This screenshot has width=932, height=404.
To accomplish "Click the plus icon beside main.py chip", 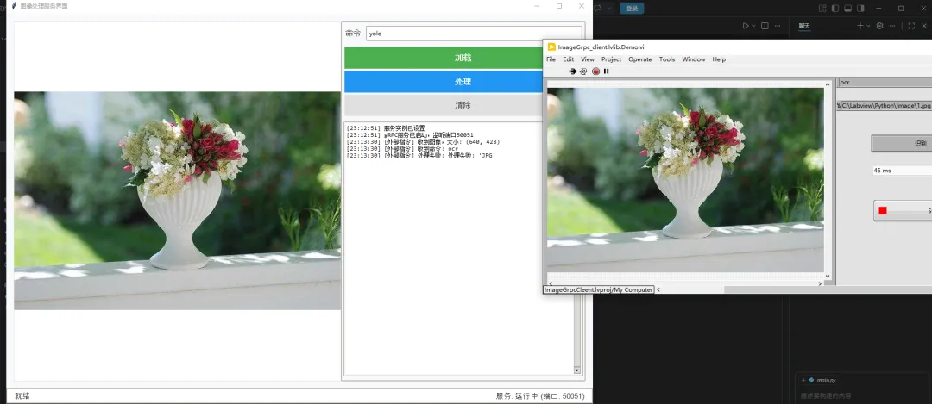I will pos(803,380).
